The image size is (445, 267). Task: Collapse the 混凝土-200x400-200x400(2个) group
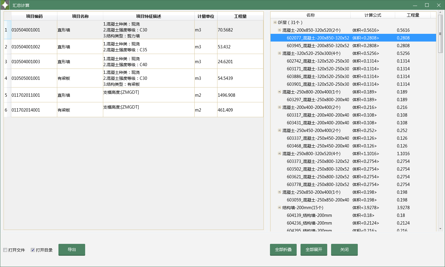279,107
